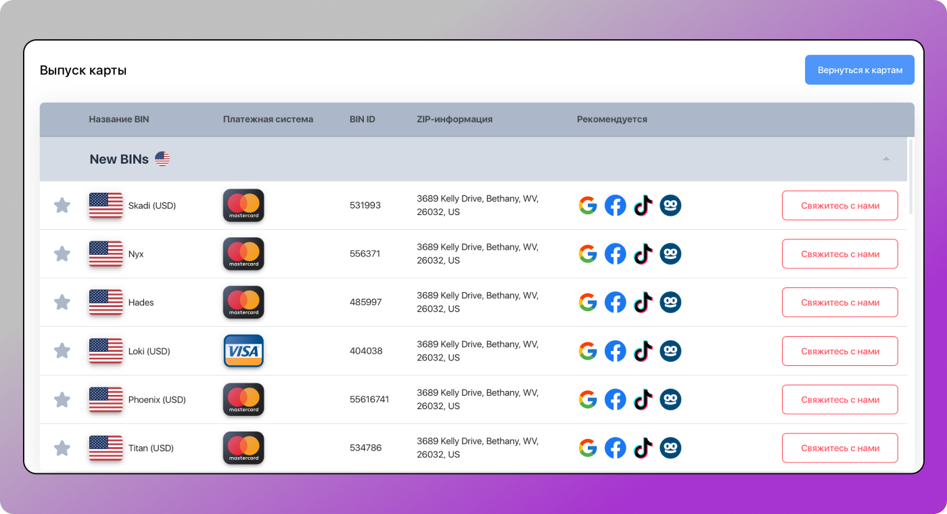Star the Skadi (USD) BIN as favorite

pyautogui.click(x=62, y=206)
